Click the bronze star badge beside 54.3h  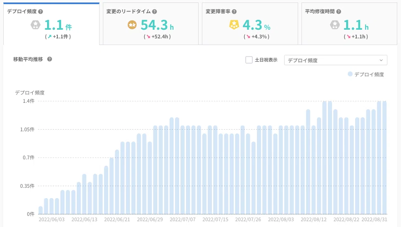132,25
